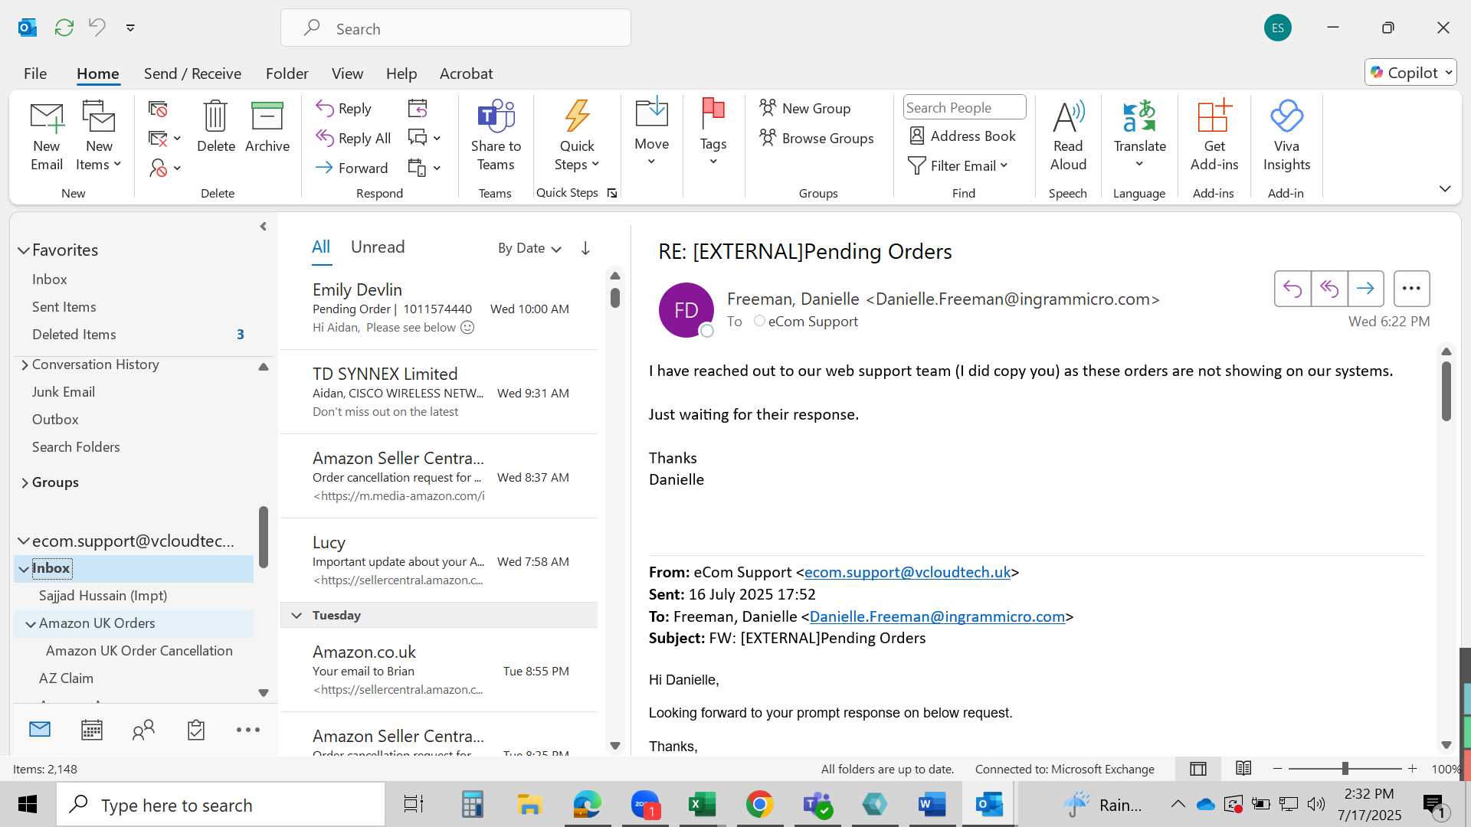Image resolution: width=1471 pixels, height=827 pixels.
Task: Switch to Send / Receive tab
Action: click(192, 74)
